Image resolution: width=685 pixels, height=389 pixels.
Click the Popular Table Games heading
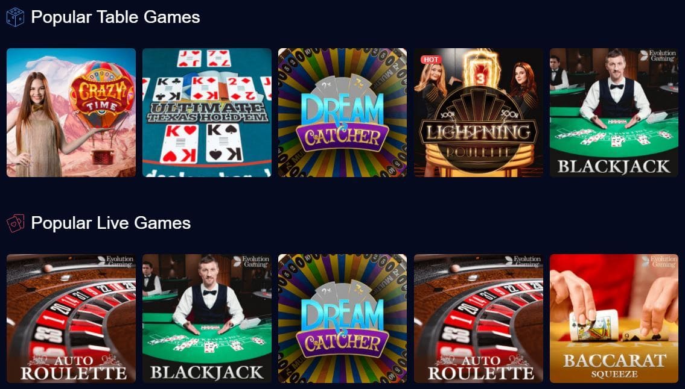[x=115, y=17]
